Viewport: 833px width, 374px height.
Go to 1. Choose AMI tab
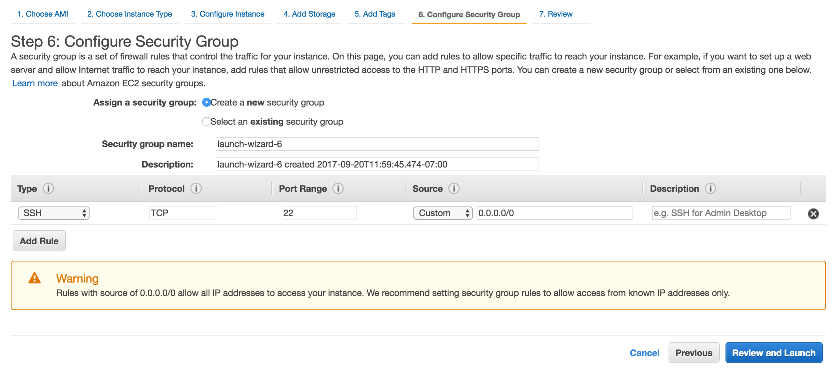[x=43, y=14]
